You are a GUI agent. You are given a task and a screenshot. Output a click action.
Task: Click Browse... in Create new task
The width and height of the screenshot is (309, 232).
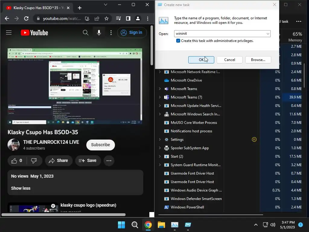click(x=258, y=60)
